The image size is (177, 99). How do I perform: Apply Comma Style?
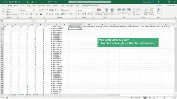pyautogui.click(x=86, y=14)
